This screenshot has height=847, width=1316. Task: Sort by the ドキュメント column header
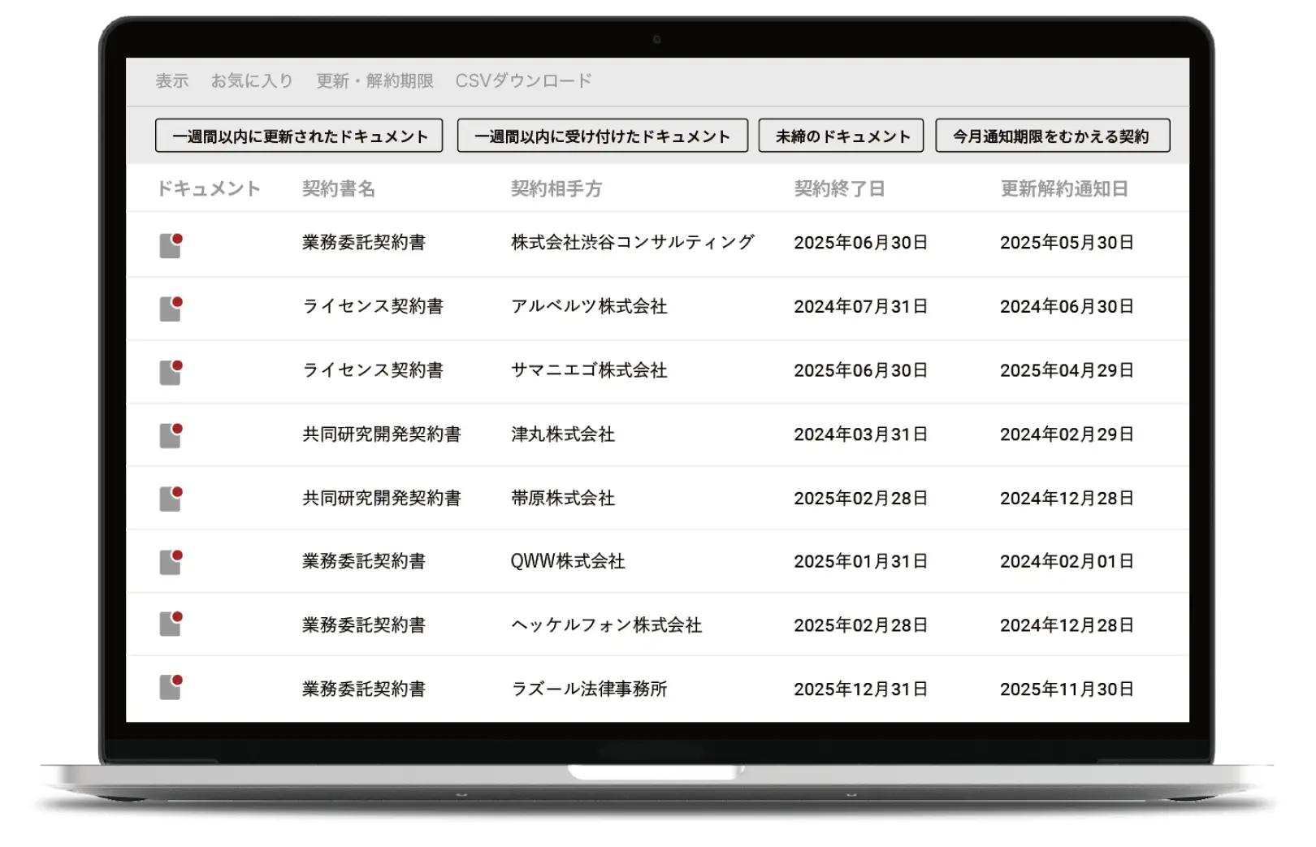[209, 189]
